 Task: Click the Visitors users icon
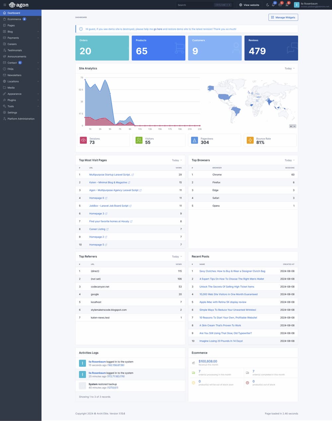click(139, 140)
